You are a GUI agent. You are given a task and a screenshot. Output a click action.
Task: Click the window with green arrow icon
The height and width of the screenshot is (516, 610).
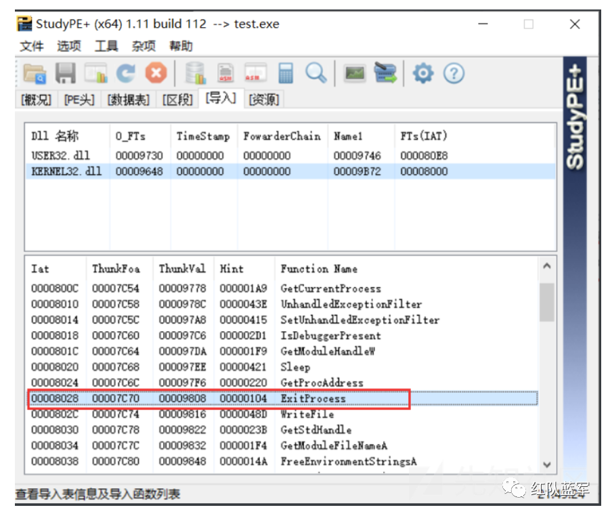[385, 73]
